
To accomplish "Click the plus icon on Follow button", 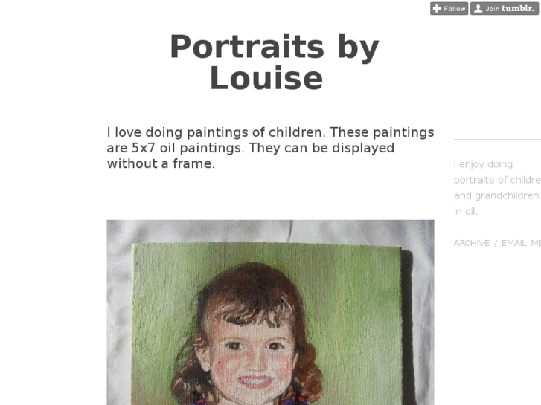I will [437, 9].
